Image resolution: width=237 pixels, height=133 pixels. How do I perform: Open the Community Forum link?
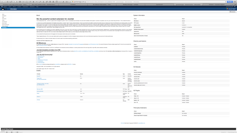click(41, 56)
